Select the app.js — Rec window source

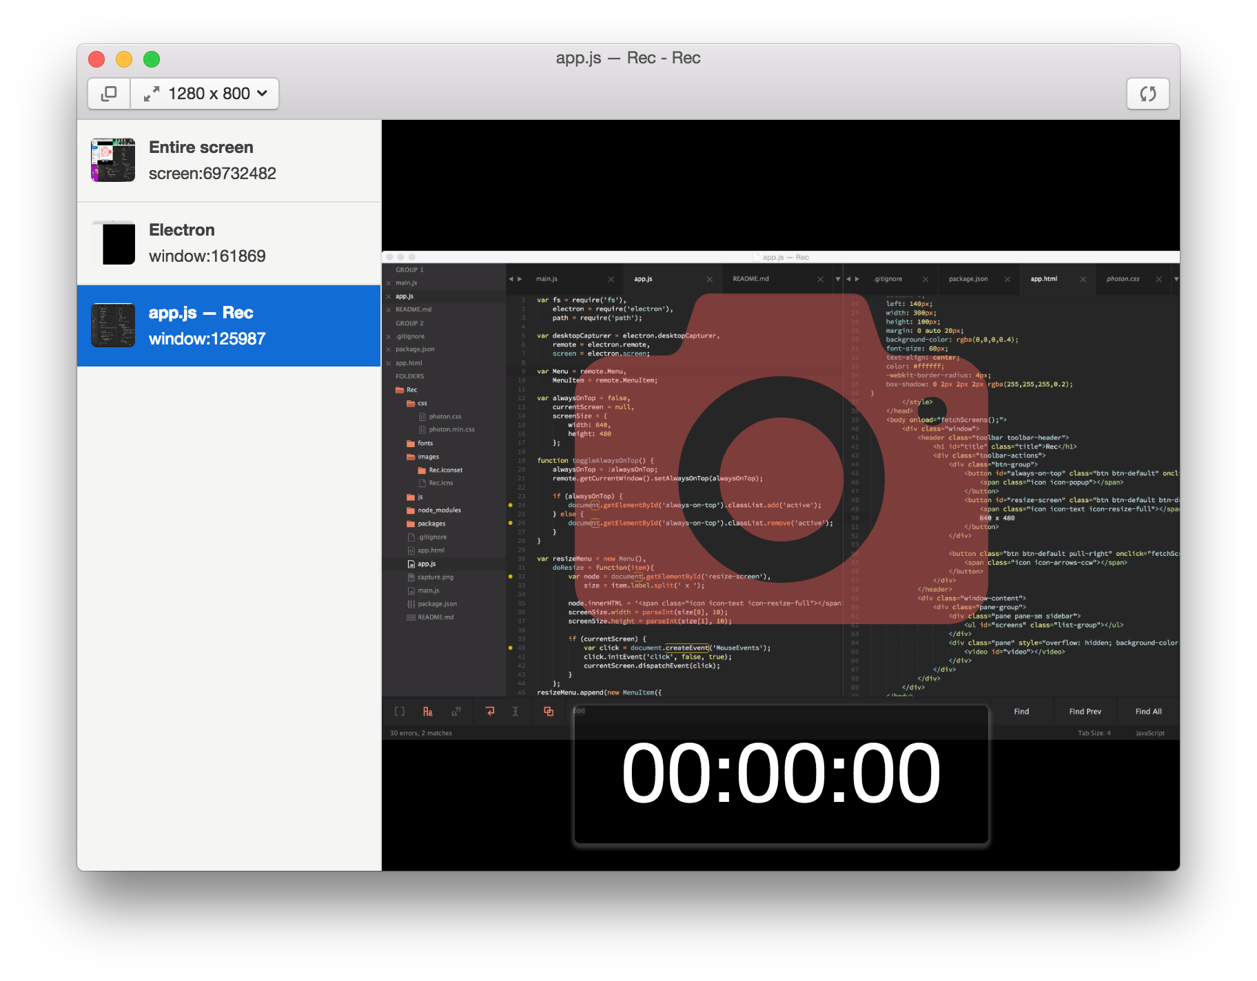coord(229,326)
